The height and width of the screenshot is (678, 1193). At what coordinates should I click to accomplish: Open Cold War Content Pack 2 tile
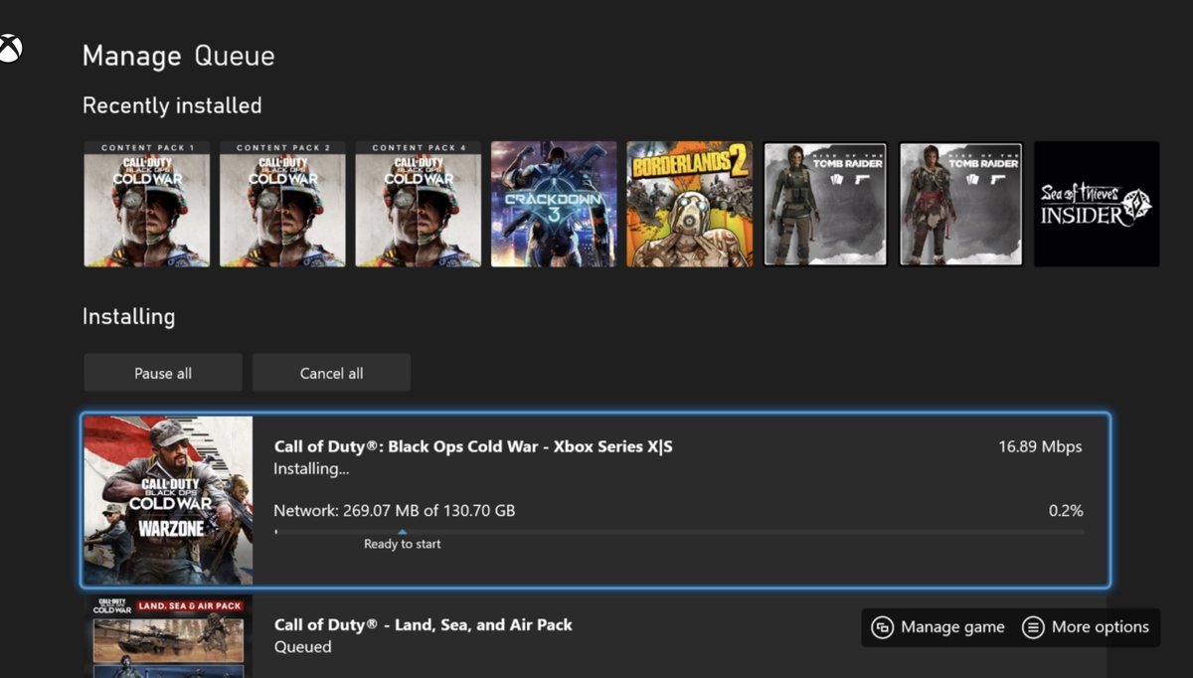tap(282, 204)
